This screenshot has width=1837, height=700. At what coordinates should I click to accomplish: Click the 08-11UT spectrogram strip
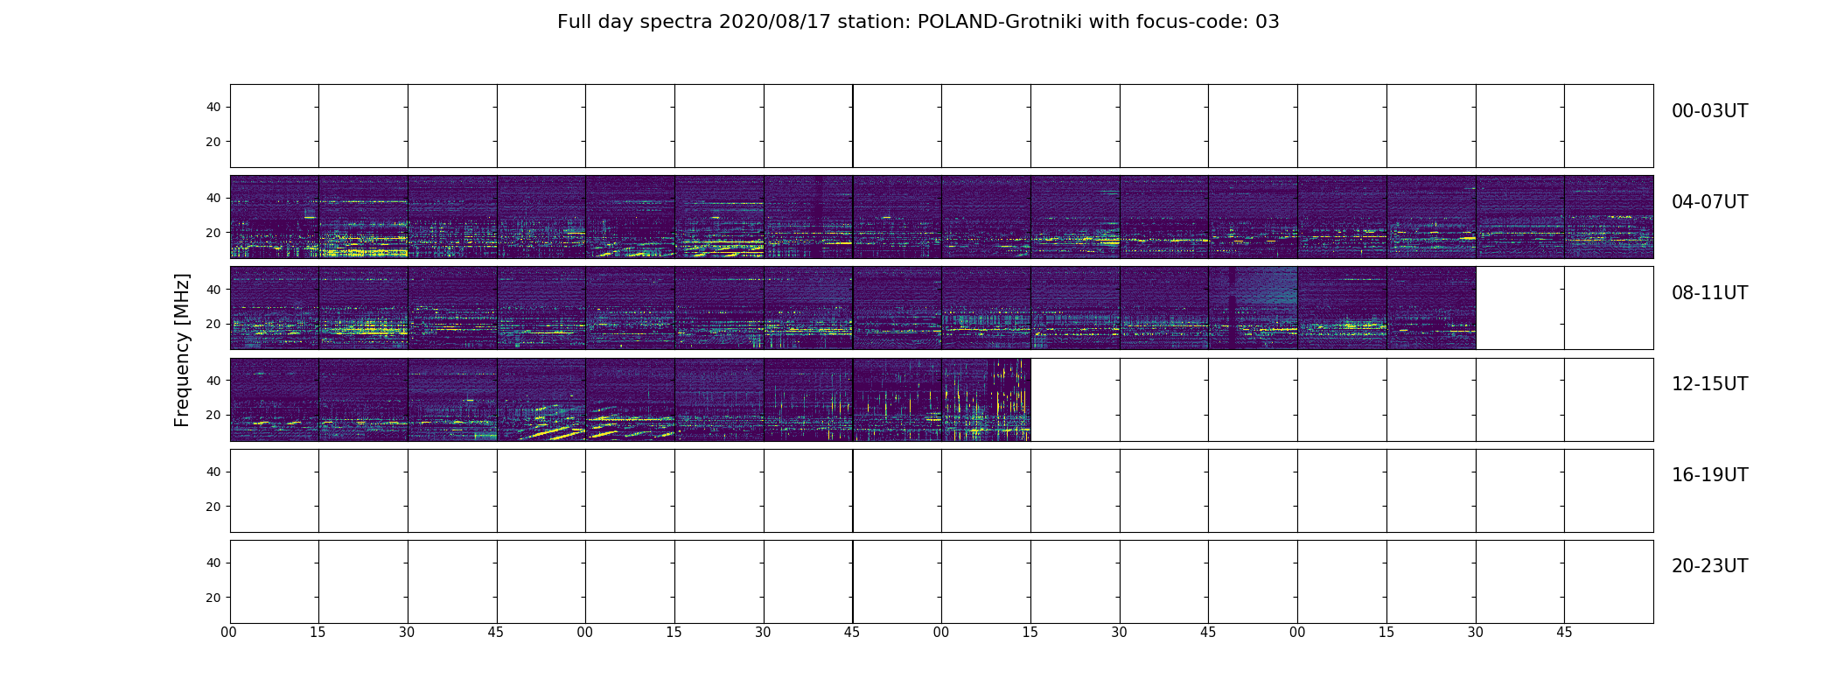click(x=853, y=307)
